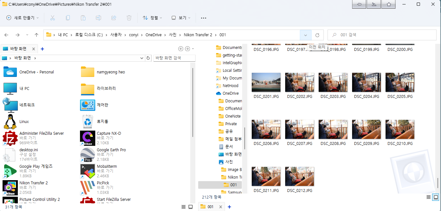Select the 바탕 화면 tab in left pane
This screenshot has height=211, width=441.
click(x=19, y=49)
